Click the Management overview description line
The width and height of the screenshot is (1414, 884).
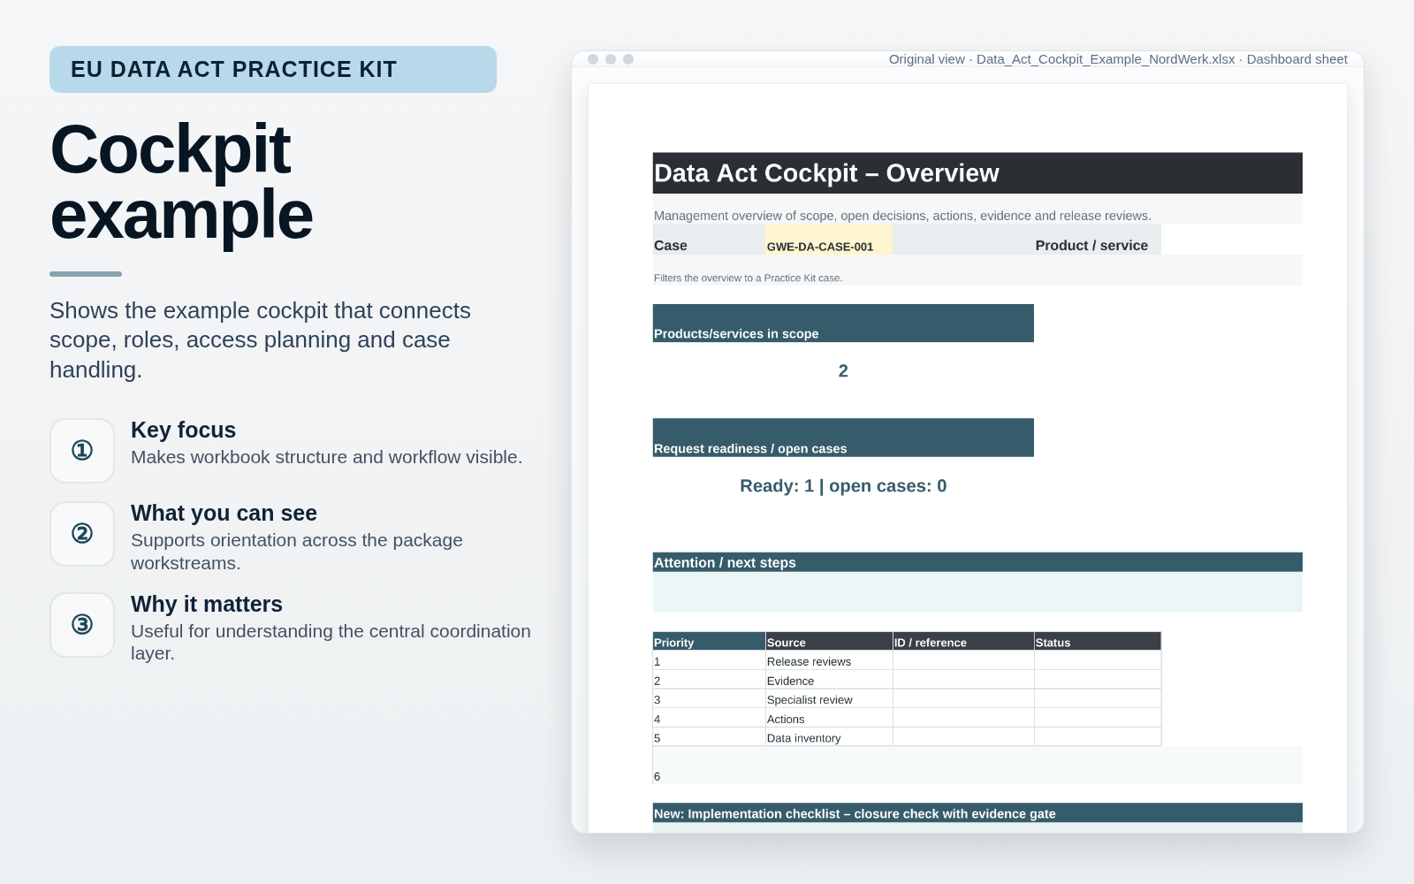[x=902, y=216]
